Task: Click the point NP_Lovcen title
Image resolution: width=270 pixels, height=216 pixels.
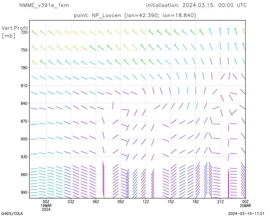Action: 135,15
